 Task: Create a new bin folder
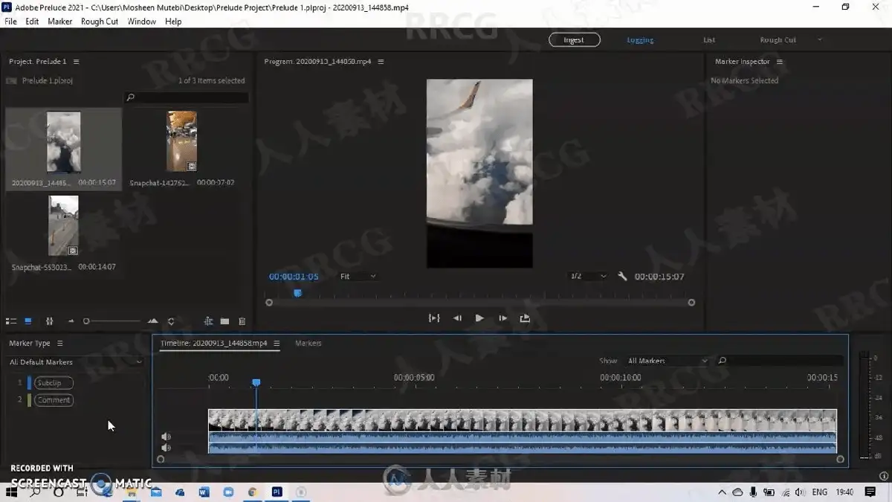[225, 321]
